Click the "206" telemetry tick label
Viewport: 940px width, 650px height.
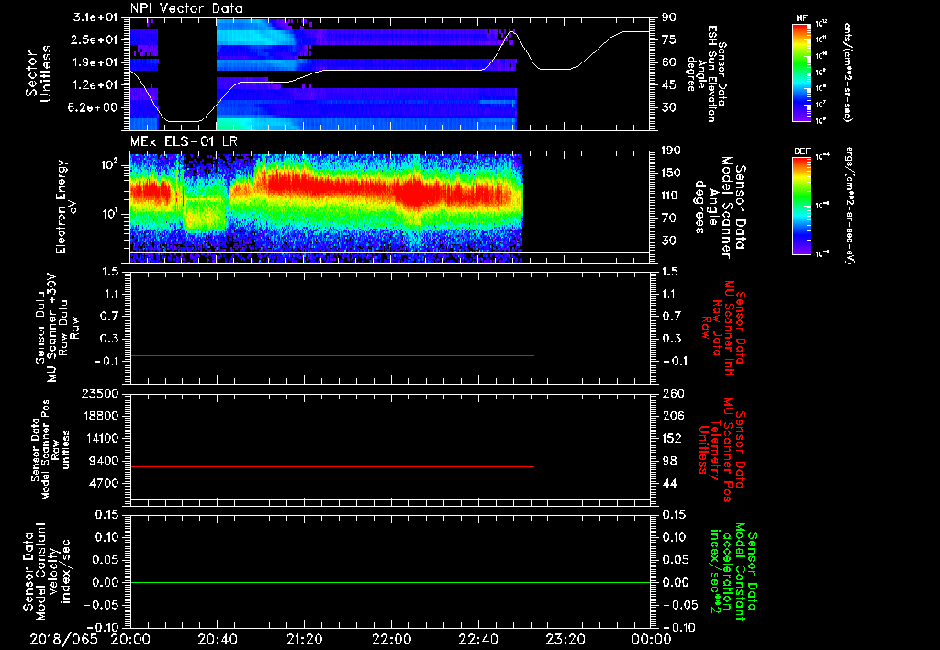click(673, 416)
